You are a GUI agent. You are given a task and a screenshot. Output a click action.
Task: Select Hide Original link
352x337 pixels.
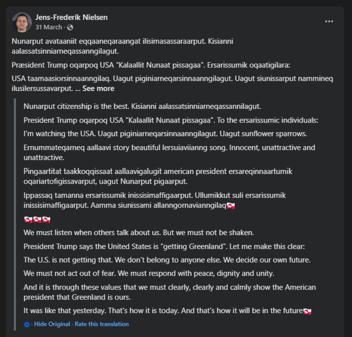pyautogui.click(x=52, y=324)
